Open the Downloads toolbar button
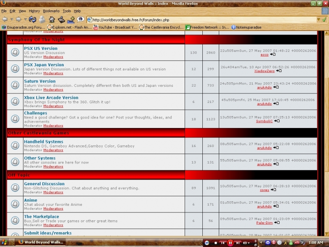 point(61,19)
